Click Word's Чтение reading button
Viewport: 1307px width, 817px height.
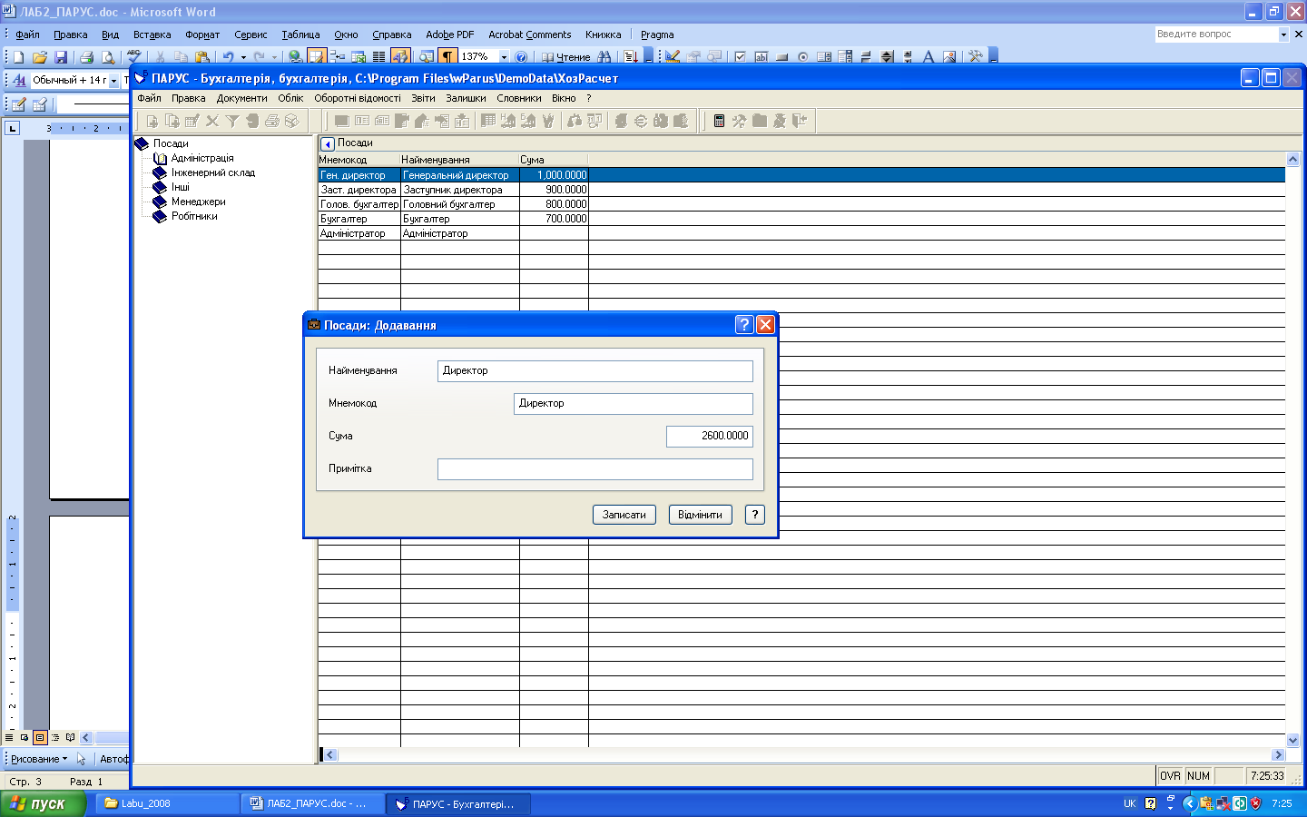pos(566,56)
